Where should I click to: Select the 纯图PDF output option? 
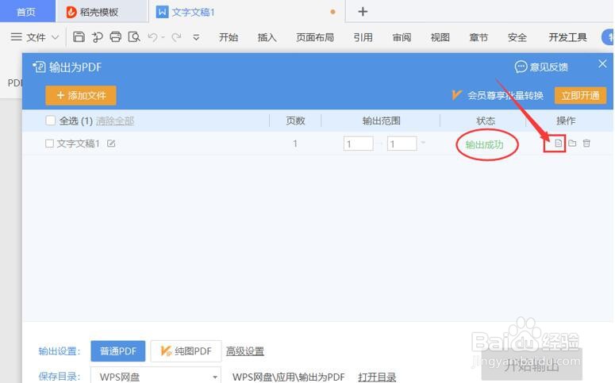[186, 350]
